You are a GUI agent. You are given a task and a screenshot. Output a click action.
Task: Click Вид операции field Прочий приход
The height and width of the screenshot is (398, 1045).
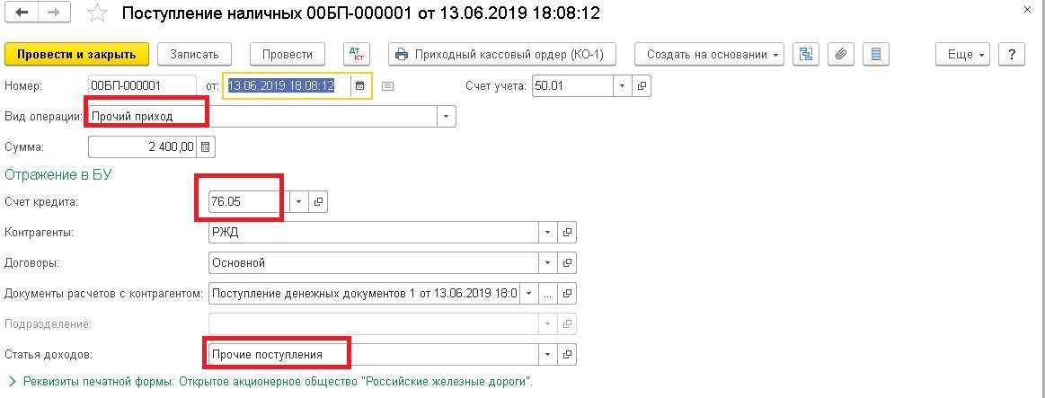[262, 116]
